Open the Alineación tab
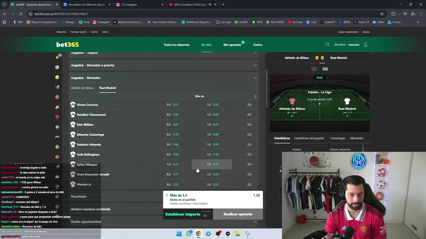 [356, 138]
